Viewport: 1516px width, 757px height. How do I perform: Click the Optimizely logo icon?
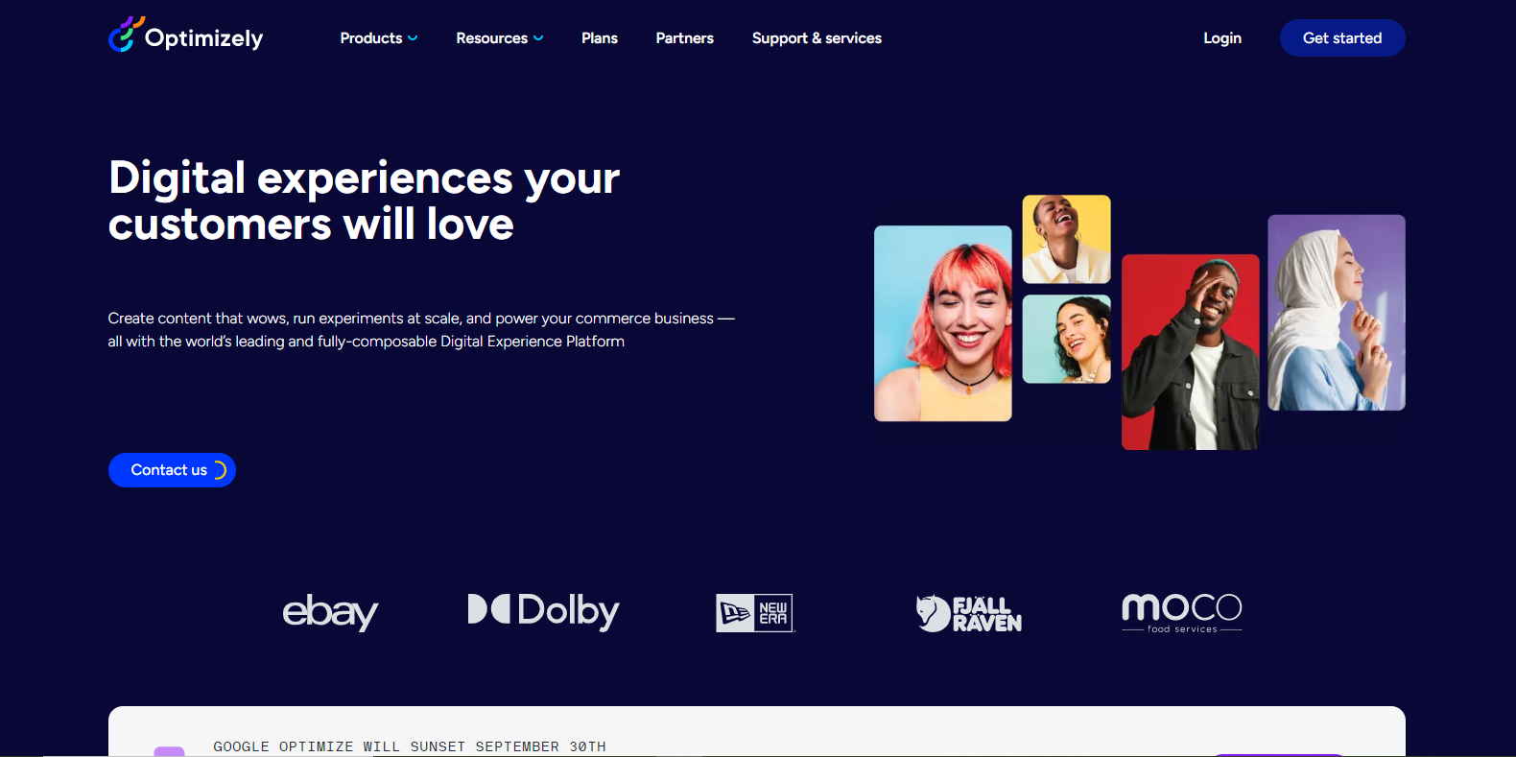[x=186, y=35]
